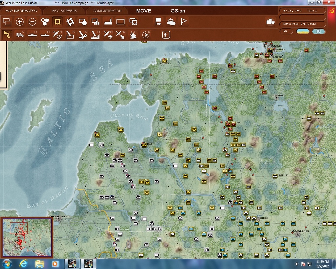
Task: Select the unit counter at Riga
Action: (x=144, y=145)
